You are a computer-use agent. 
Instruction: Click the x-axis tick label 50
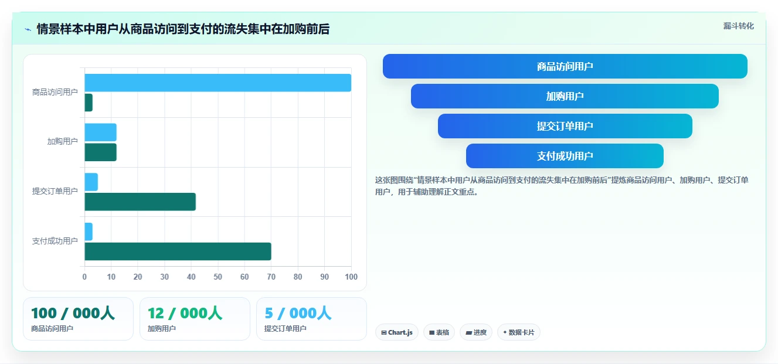coord(218,277)
